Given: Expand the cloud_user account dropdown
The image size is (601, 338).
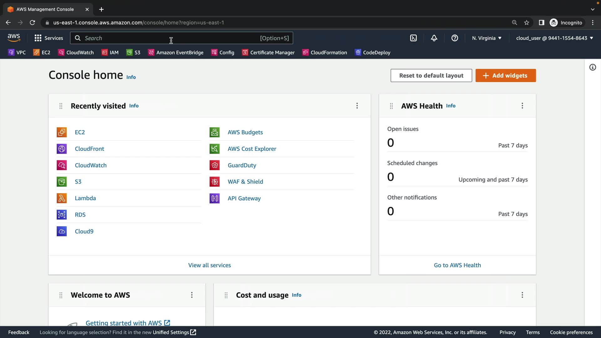Looking at the screenshot, I should 554,38.
